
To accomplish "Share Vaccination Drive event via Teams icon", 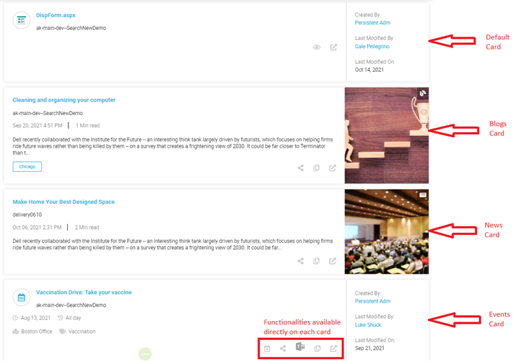I will (x=300, y=347).
